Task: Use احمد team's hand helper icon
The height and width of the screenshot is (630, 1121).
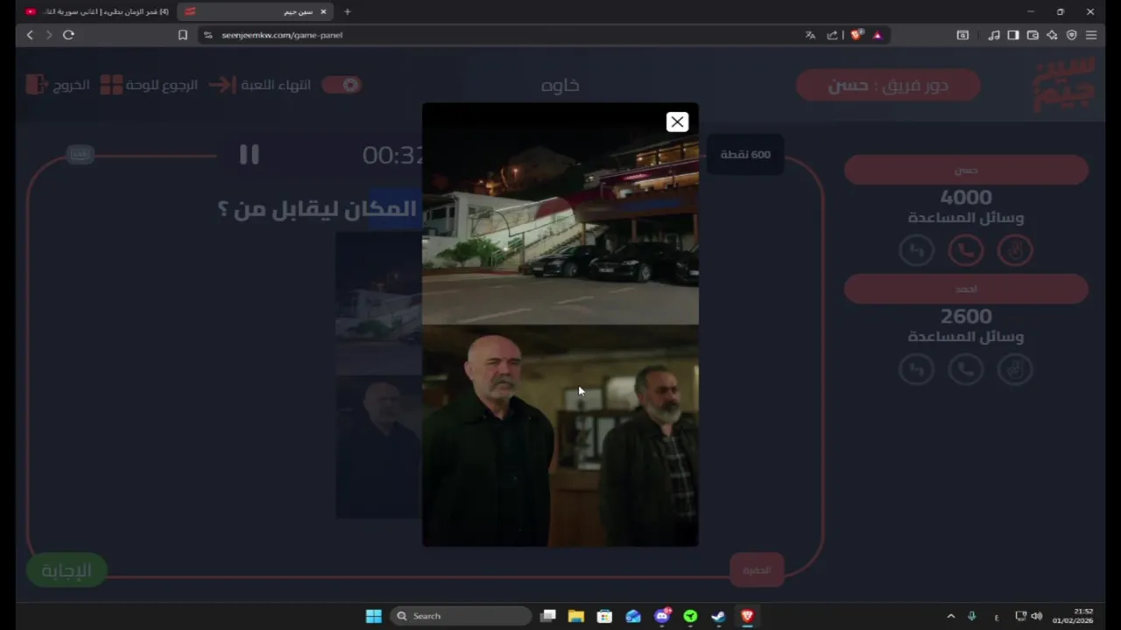Action: tap(1015, 369)
